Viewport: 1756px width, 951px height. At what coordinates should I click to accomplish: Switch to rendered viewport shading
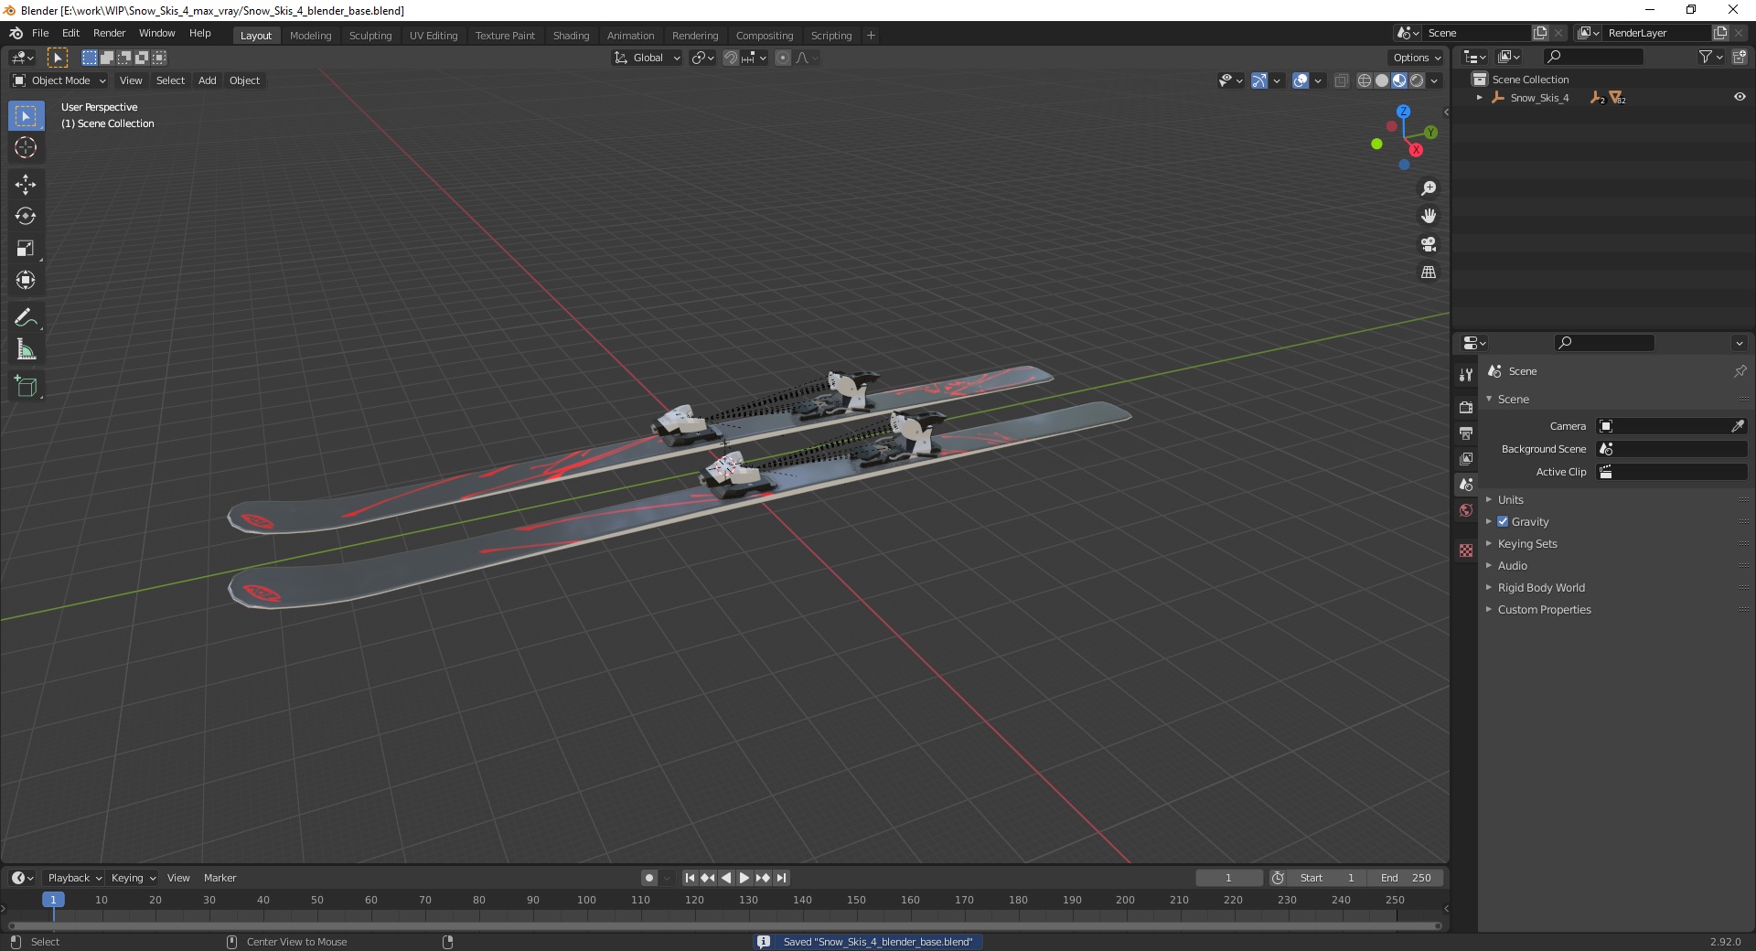[1417, 80]
